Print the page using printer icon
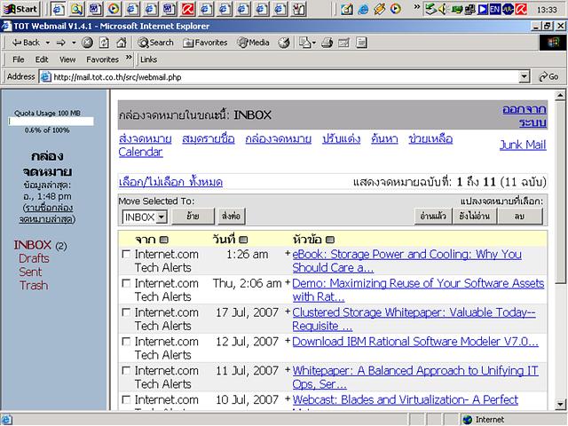568x426 pixels. [x=327, y=43]
